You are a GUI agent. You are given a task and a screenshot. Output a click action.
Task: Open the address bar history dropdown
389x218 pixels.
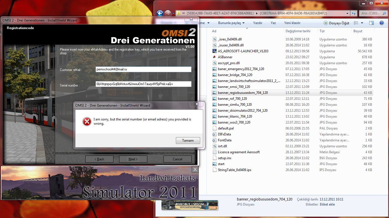pos(347,13)
